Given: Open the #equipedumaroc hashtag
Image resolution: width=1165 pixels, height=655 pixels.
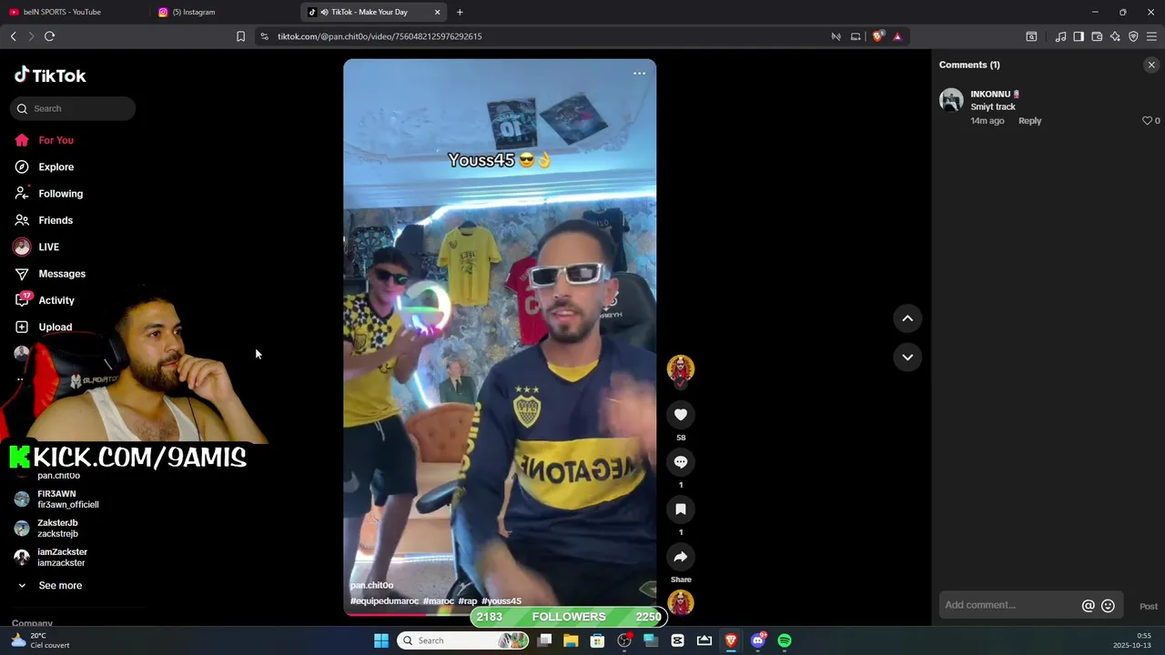Looking at the screenshot, I should pyautogui.click(x=384, y=601).
